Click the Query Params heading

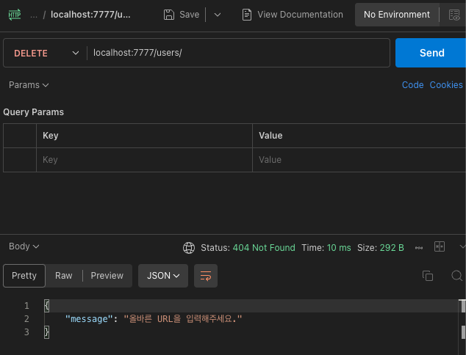tap(33, 112)
